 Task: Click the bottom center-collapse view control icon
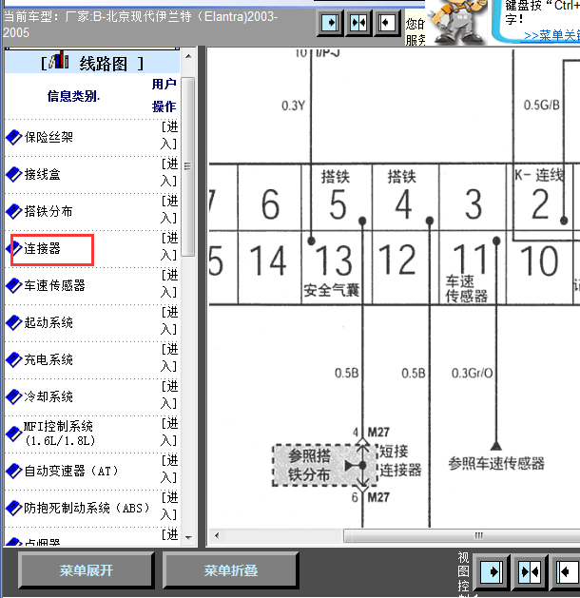point(530,571)
